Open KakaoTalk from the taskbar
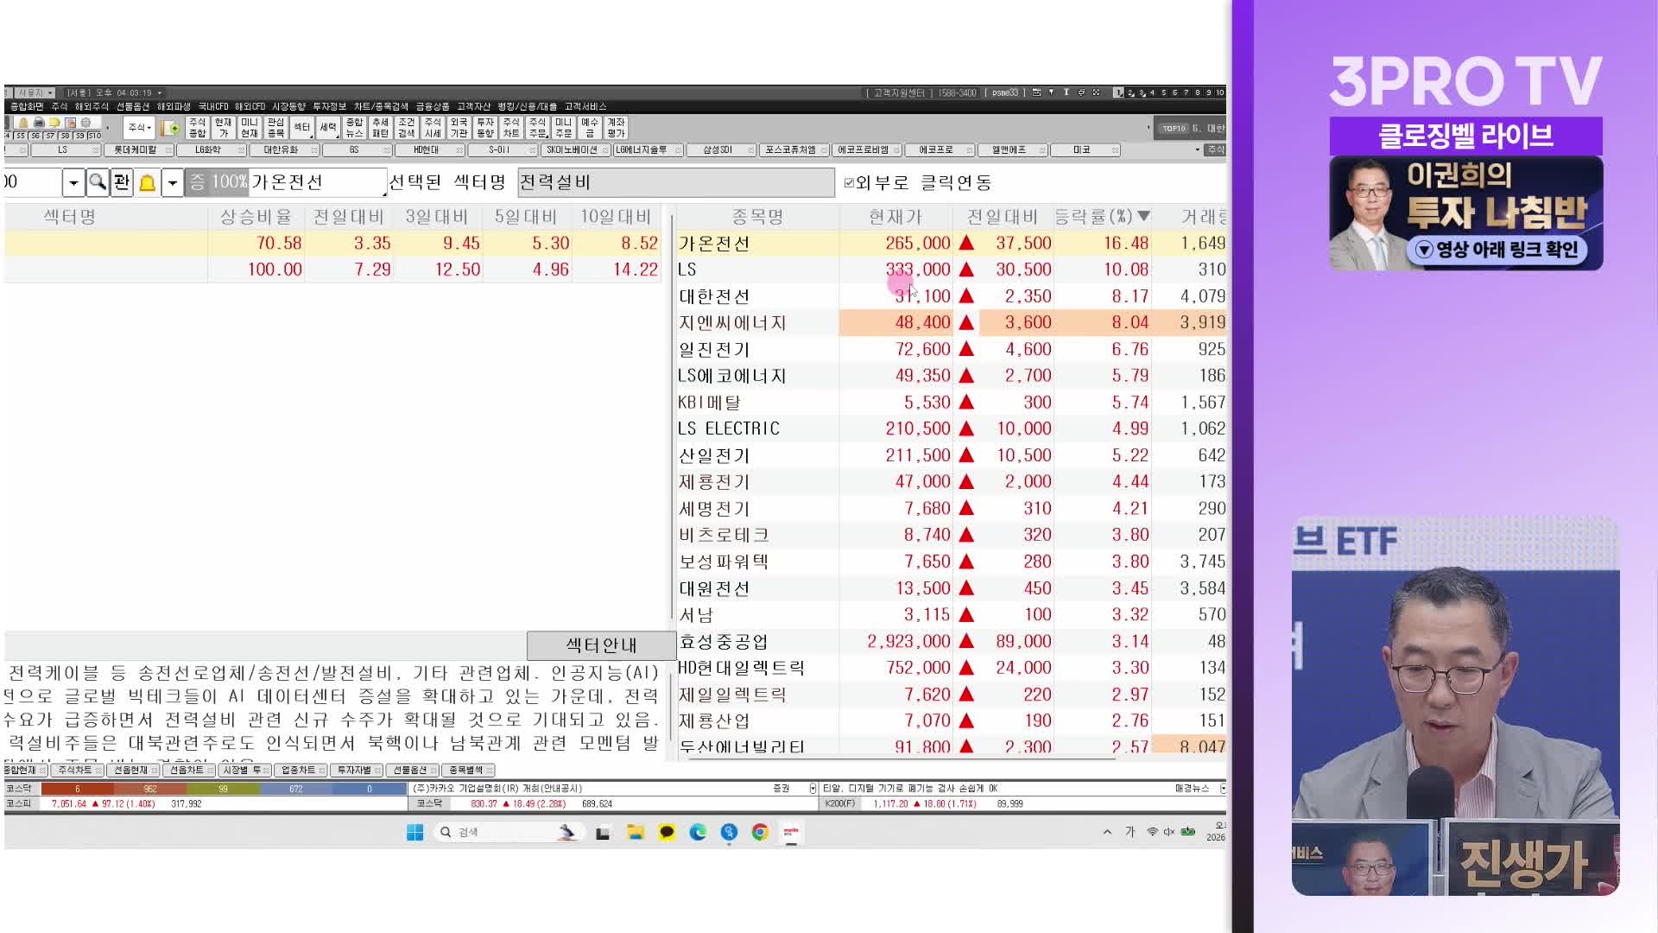Viewport: 1658px width, 933px height. click(667, 832)
